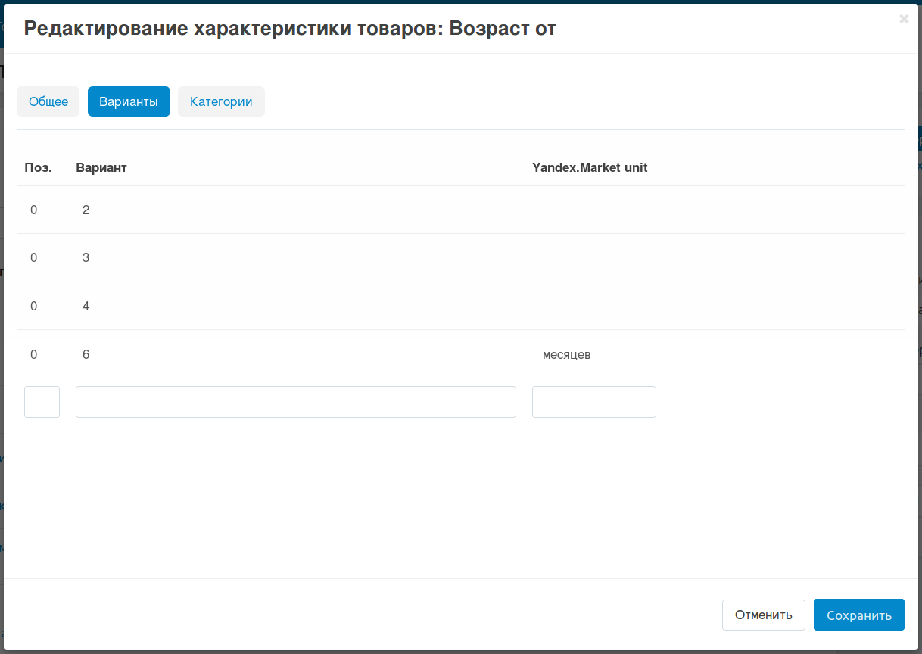
Task: Save changes with the Сохранить button
Action: tap(858, 615)
